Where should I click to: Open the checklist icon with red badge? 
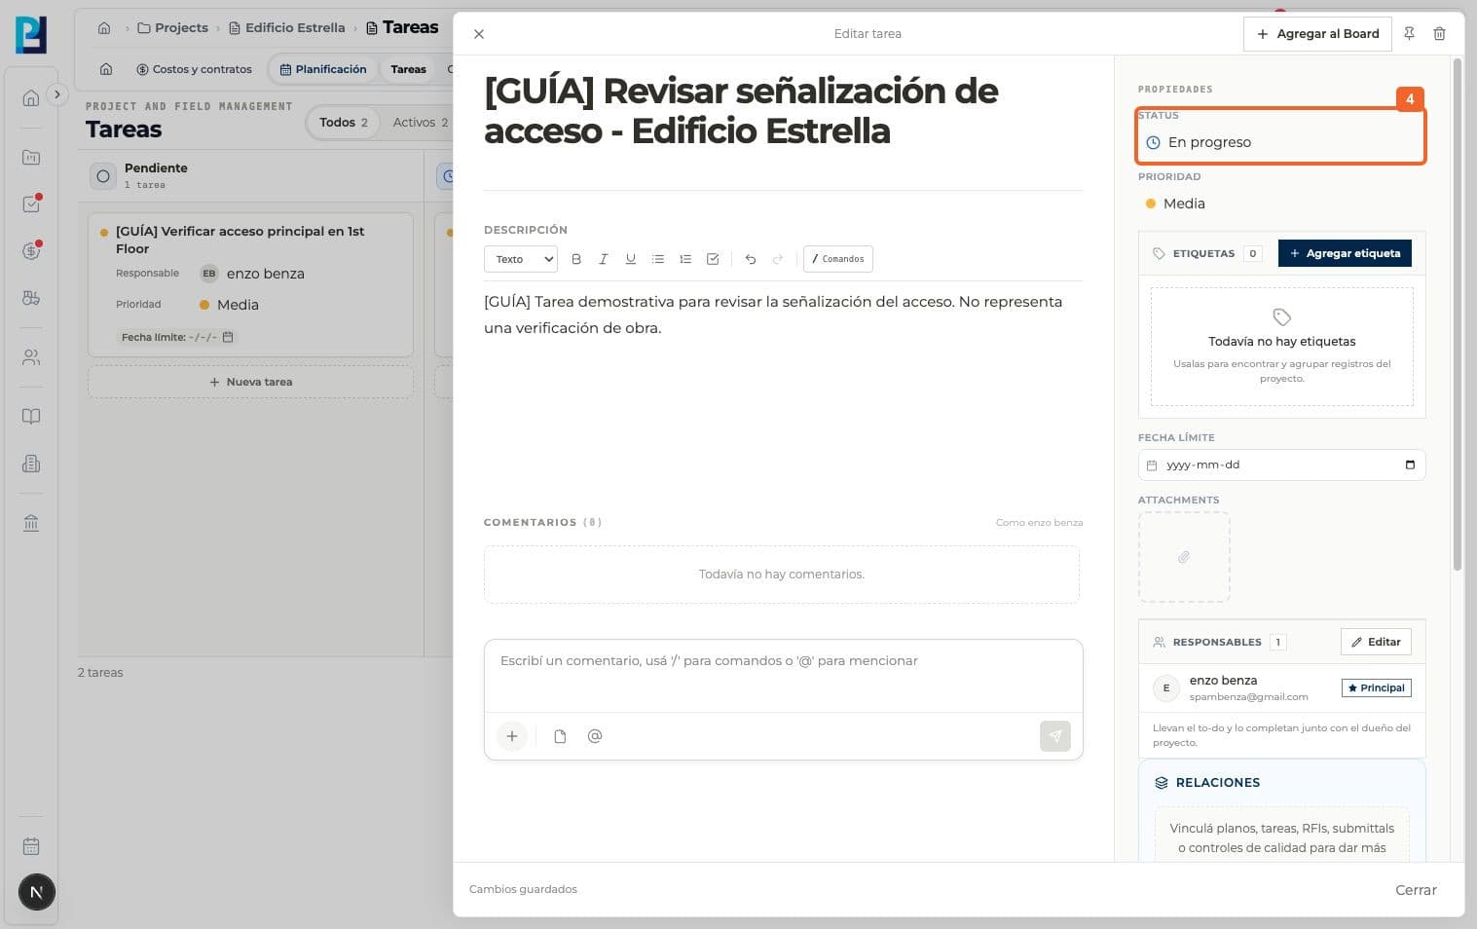click(31, 204)
